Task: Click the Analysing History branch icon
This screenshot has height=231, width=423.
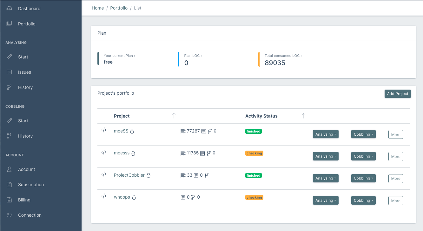Action: click(9, 87)
